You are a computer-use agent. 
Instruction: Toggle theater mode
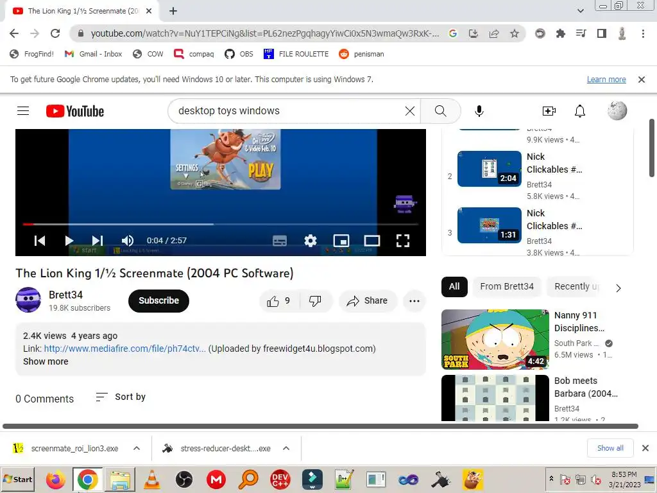pos(372,241)
